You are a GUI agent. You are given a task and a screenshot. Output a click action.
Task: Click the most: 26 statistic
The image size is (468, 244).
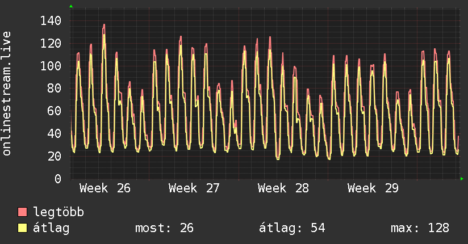click(165, 228)
